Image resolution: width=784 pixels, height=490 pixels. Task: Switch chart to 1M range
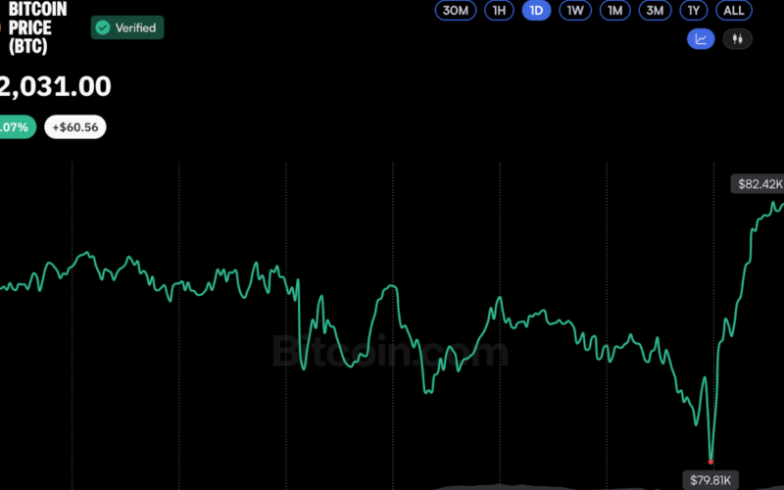[x=615, y=11]
